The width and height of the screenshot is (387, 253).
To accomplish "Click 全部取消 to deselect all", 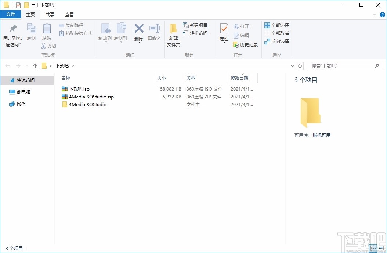I will (276, 33).
